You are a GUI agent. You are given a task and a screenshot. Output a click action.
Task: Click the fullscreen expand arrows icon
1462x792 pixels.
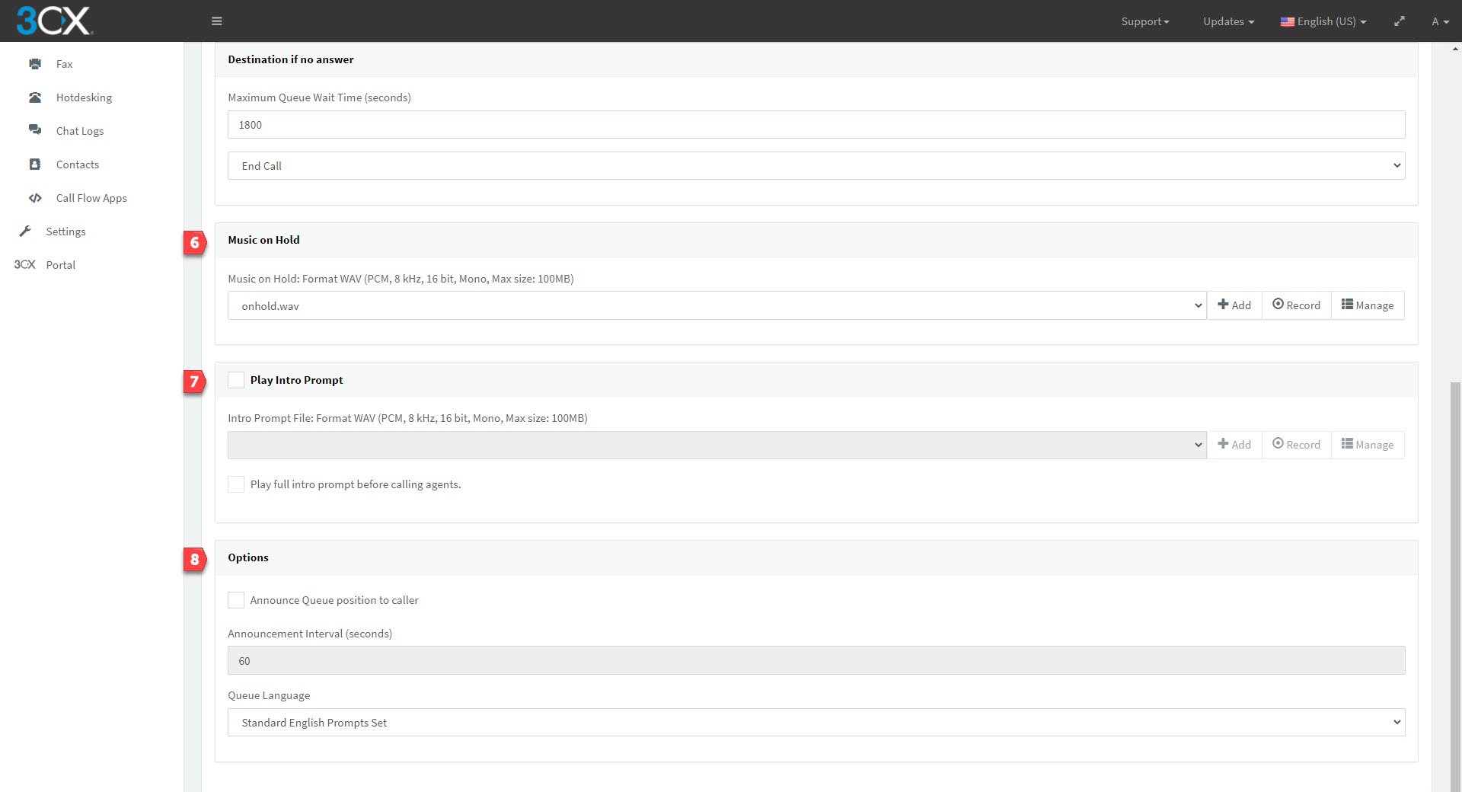point(1400,21)
